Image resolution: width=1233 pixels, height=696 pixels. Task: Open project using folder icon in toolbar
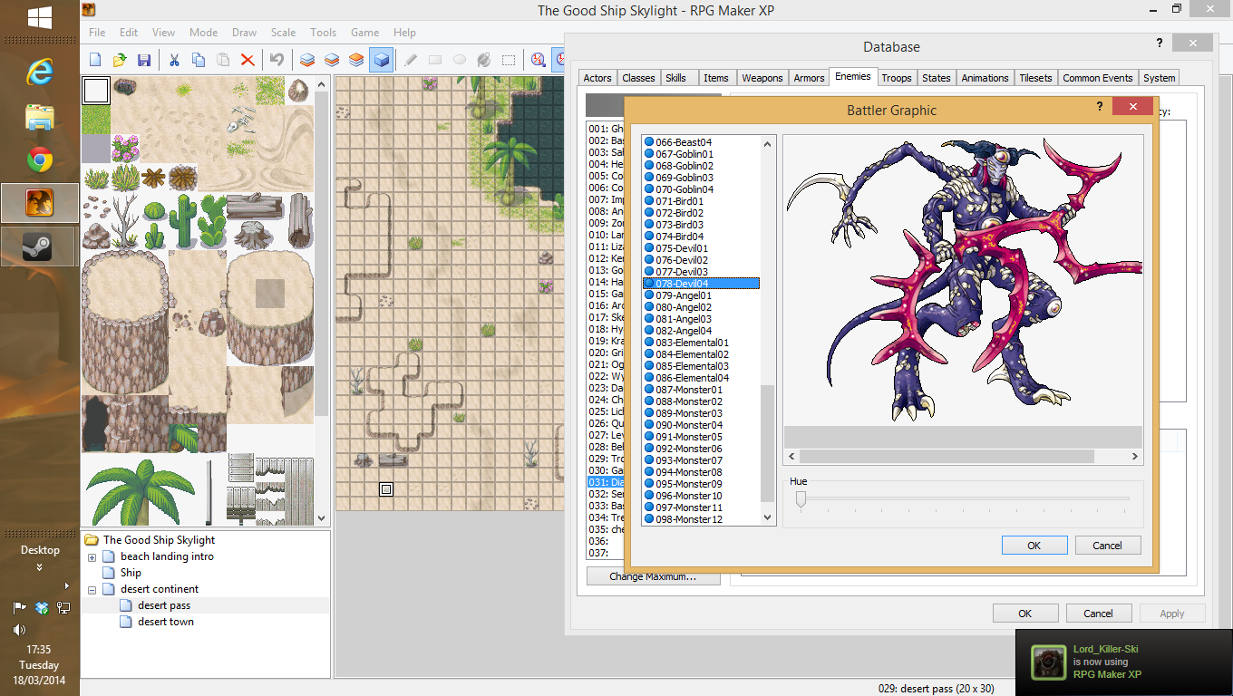pos(120,60)
